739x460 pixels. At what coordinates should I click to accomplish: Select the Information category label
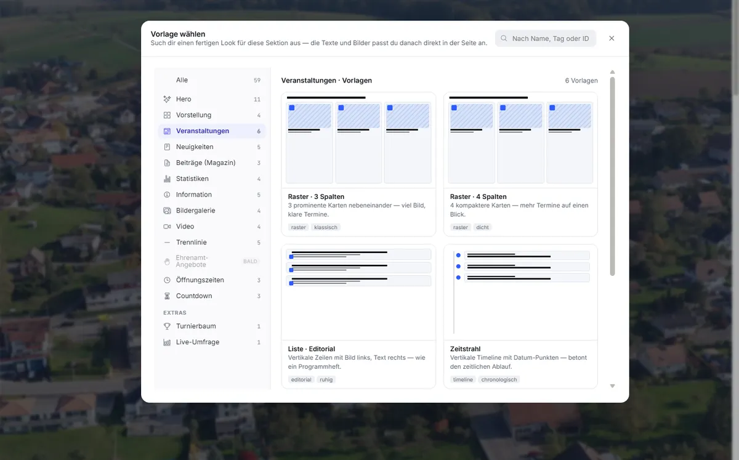pyautogui.click(x=194, y=195)
